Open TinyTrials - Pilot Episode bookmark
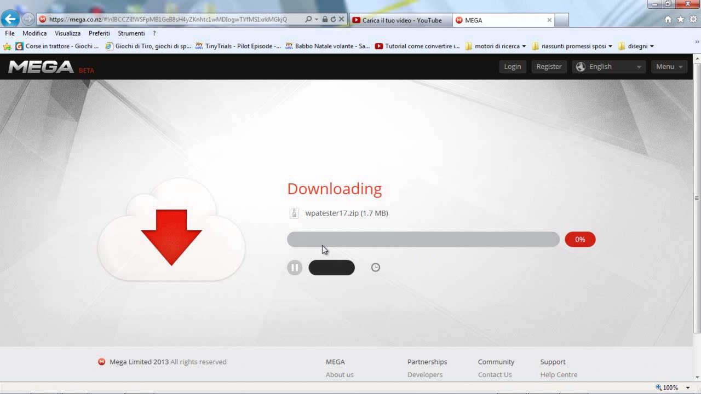701x394 pixels. click(x=238, y=47)
